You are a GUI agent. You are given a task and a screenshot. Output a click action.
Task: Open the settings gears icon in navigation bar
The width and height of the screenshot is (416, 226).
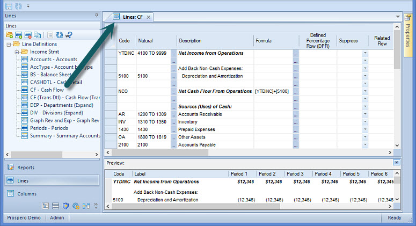point(76,206)
